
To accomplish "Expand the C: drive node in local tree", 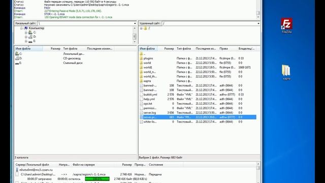I will (26, 33).
